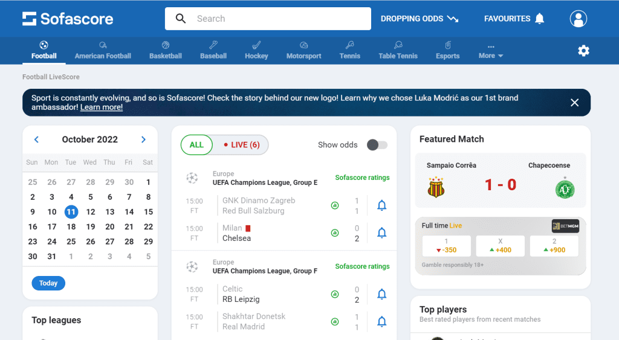Open Shakhtar vs Real Madrid rating icon
The image size is (619, 340).
335,322
